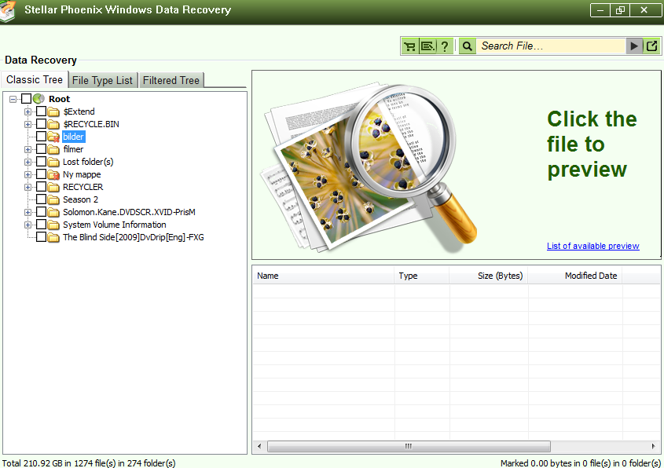
Task: Check The Blind Side folder checkbox
Action: 41,237
